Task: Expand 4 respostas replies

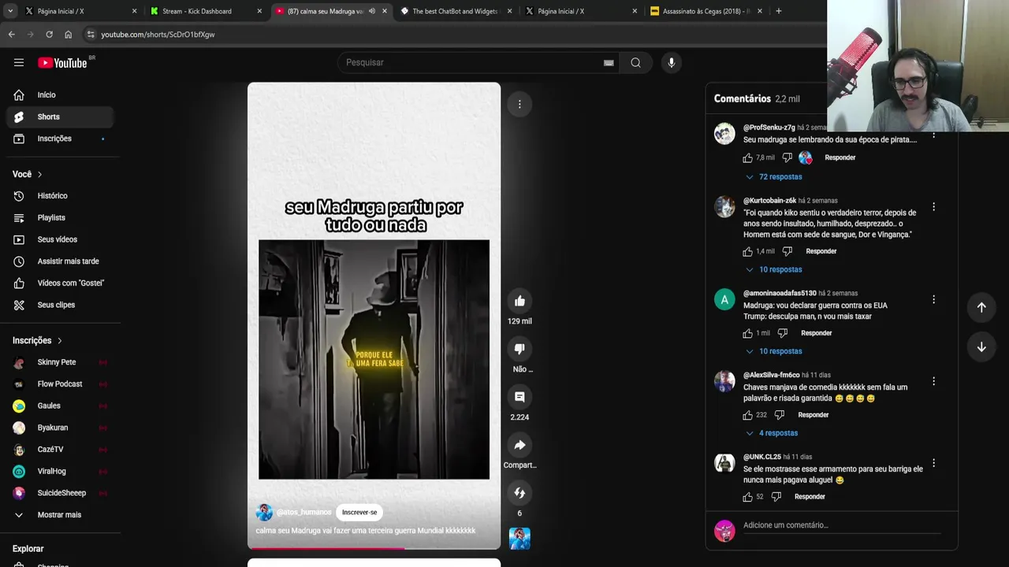Action: click(772, 433)
